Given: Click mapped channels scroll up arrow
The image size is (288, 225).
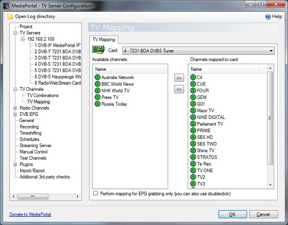Looking at the screenshot, I should 270,68.
